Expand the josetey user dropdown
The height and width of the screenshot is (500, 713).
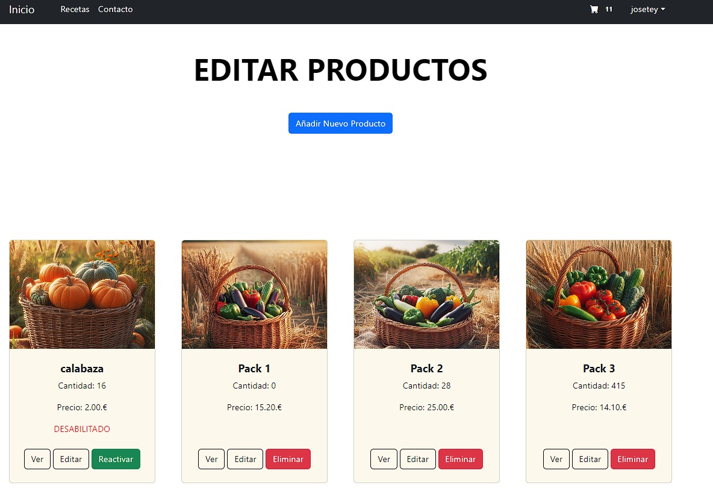coord(647,10)
